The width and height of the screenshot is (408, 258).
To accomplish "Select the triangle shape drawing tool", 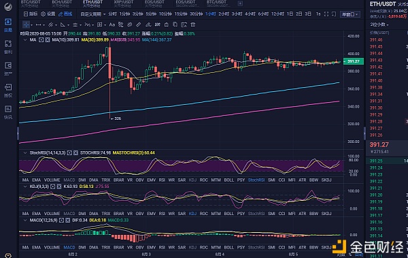I will click(x=63, y=25).
